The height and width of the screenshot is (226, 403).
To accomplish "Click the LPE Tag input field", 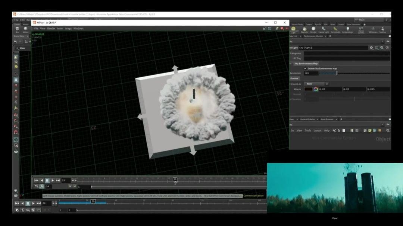I will [x=347, y=58].
